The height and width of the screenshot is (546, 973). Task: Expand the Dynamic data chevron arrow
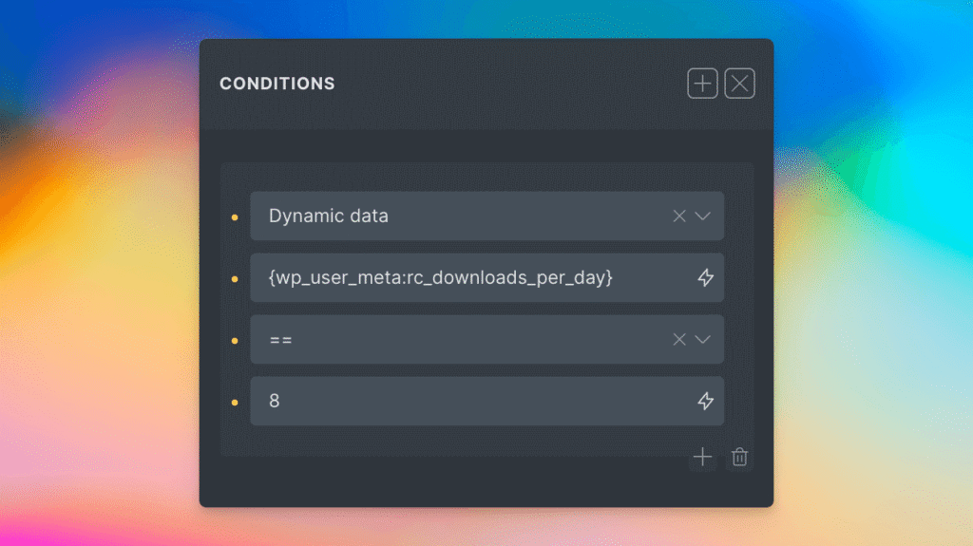(702, 216)
